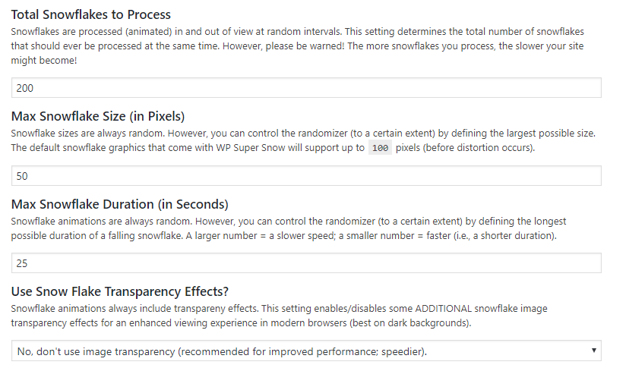Viewport: 626px width, 368px height.
Task: Click the 'Use Snow Flake Transparency Effects?' heading
Action: [121, 292]
